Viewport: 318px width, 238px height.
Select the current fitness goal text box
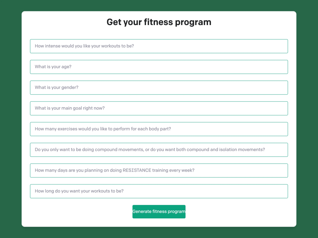pos(159,108)
